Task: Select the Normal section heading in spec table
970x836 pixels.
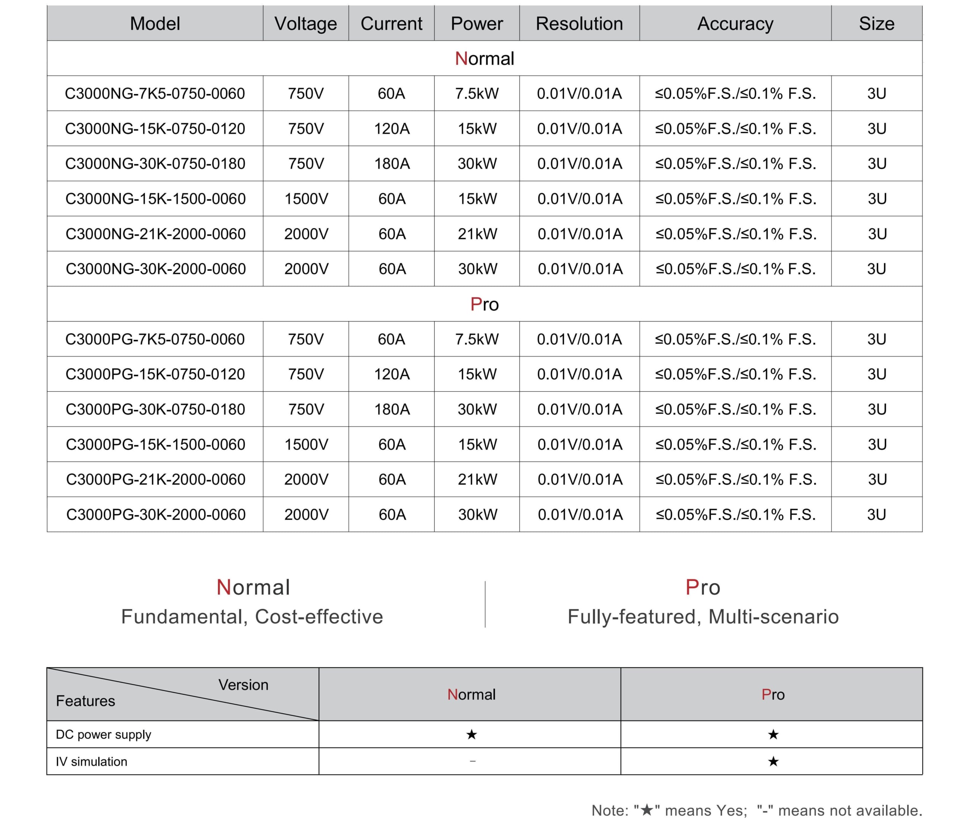Action: [x=485, y=58]
